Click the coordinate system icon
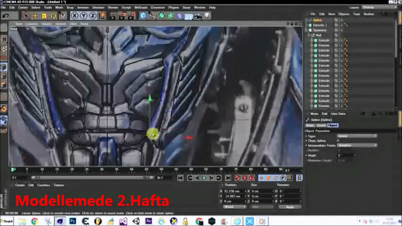The height and width of the screenshot is (226, 402). tap(102, 16)
